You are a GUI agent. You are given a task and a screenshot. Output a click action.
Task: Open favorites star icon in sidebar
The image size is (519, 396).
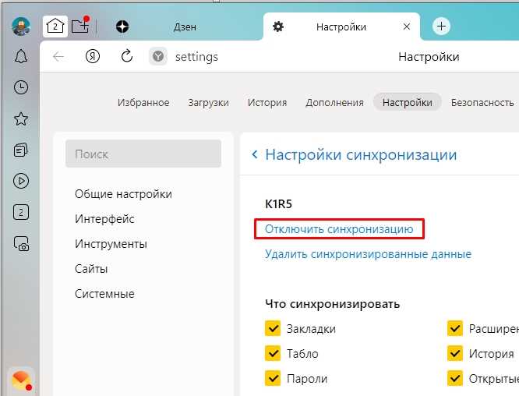click(x=21, y=118)
